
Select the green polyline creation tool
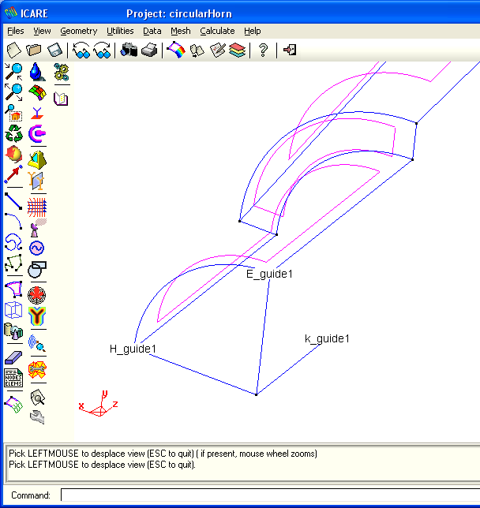tap(13, 263)
